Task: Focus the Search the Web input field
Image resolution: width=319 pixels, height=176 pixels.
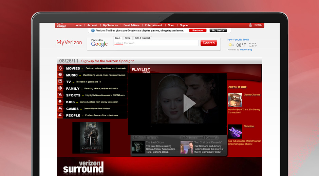Action: pyautogui.click(x=156, y=43)
